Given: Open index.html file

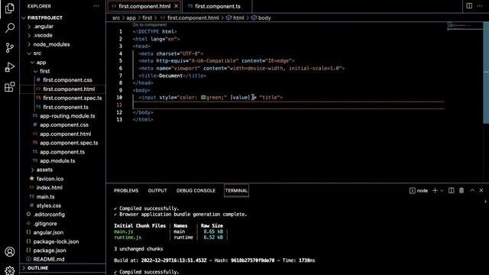Looking at the screenshot, I should 49,187.
